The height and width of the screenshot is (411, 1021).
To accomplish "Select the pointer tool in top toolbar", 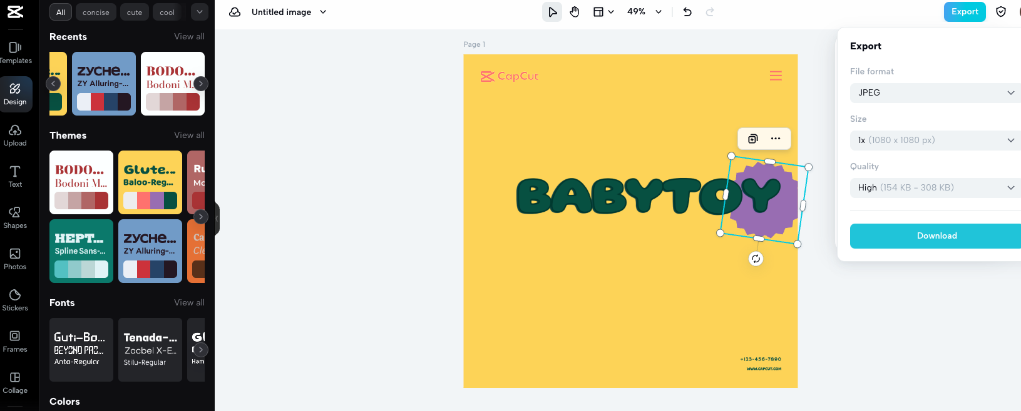I will point(552,12).
